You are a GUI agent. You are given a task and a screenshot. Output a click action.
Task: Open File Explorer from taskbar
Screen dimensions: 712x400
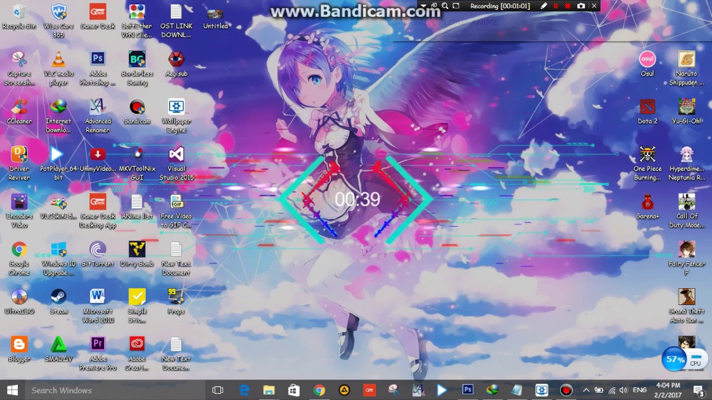269,390
